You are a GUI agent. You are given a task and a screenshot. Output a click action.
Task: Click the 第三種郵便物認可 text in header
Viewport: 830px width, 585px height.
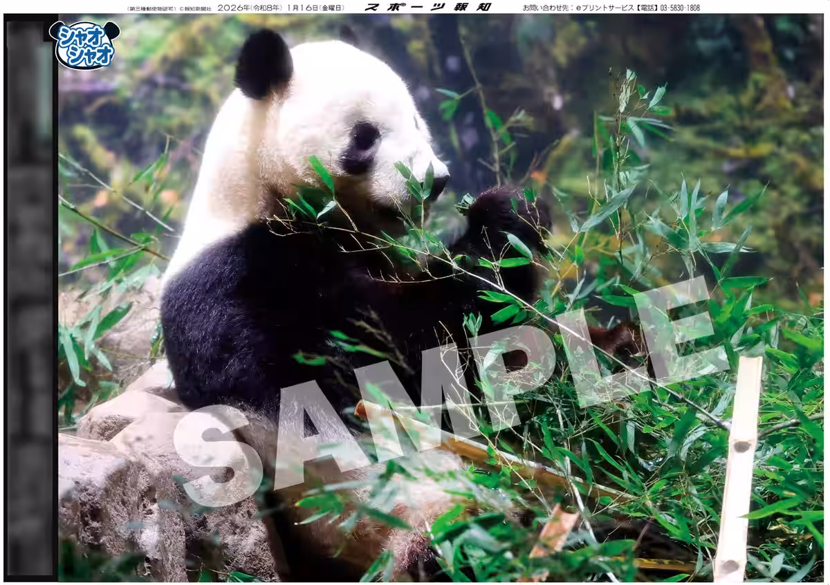[x=151, y=8]
